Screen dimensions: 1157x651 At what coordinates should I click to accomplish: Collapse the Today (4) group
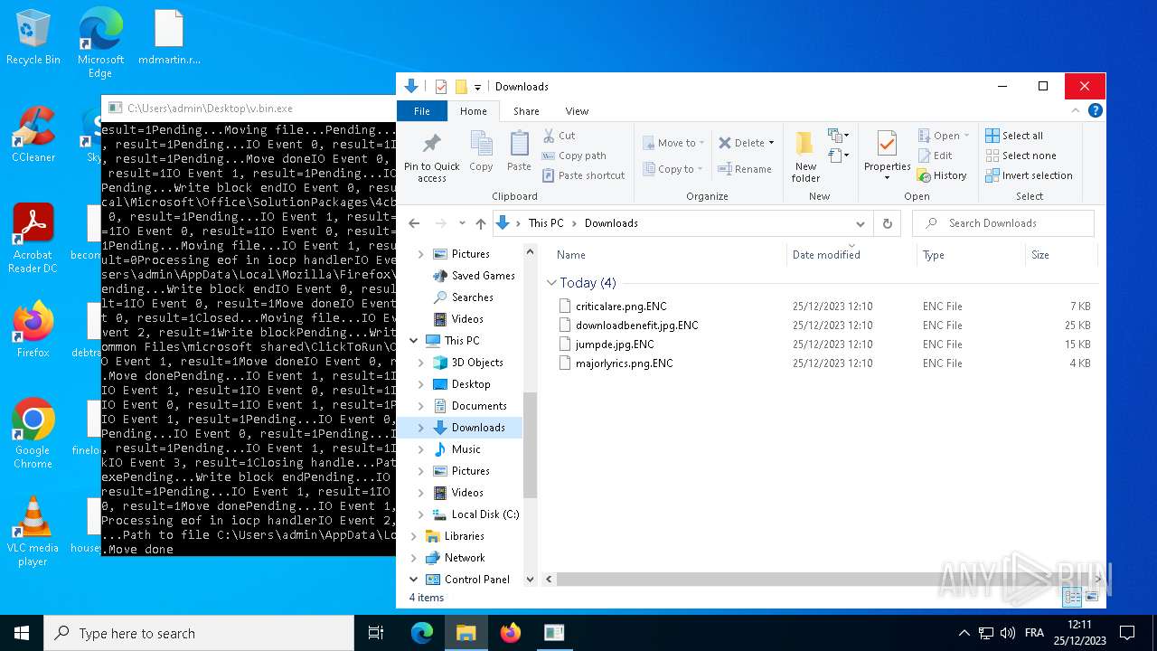[551, 283]
